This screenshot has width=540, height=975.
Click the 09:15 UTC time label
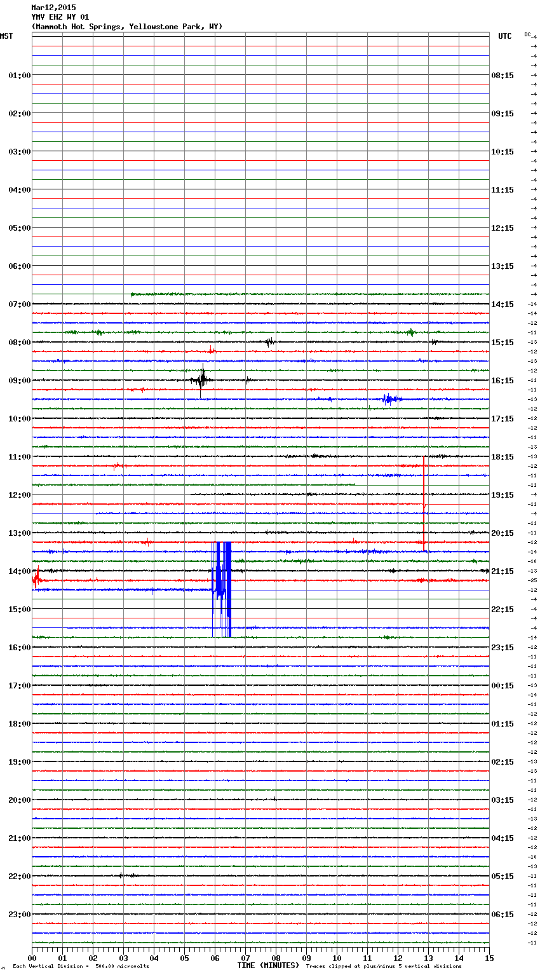coord(503,114)
